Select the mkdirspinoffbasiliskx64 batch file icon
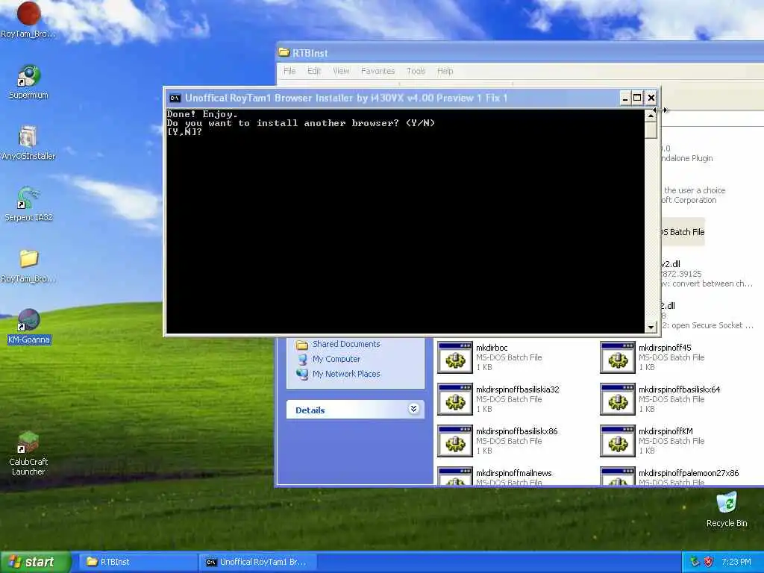764x573 pixels. point(617,399)
